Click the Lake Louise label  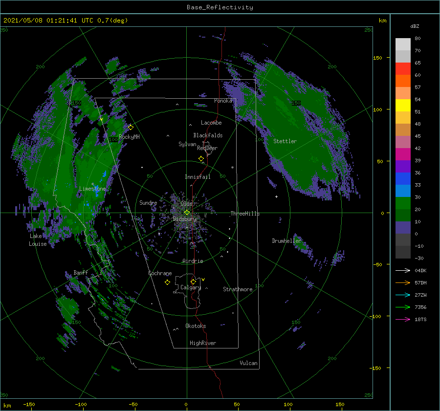click(x=38, y=240)
